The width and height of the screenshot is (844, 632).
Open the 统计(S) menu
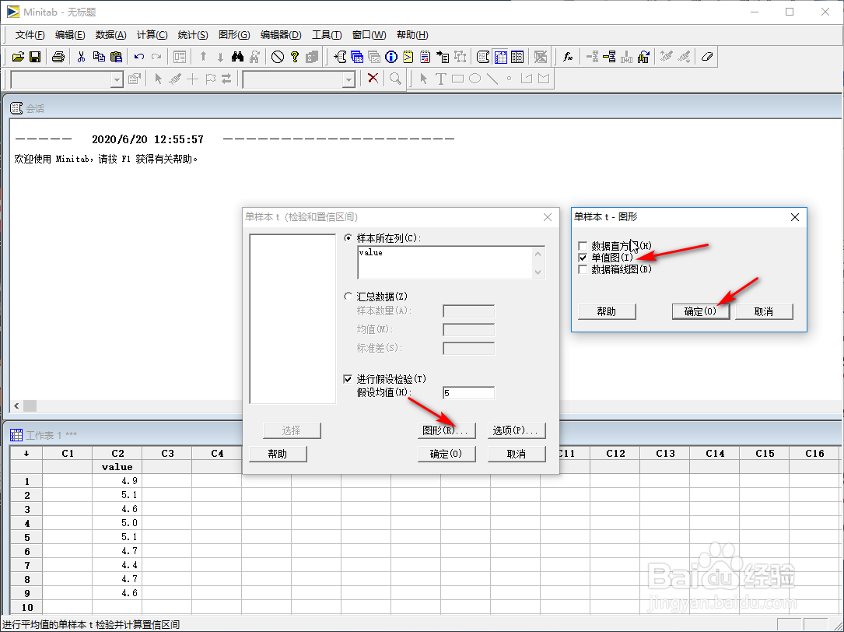[193, 34]
